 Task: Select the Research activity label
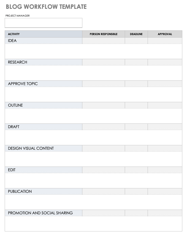click(x=18, y=62)
